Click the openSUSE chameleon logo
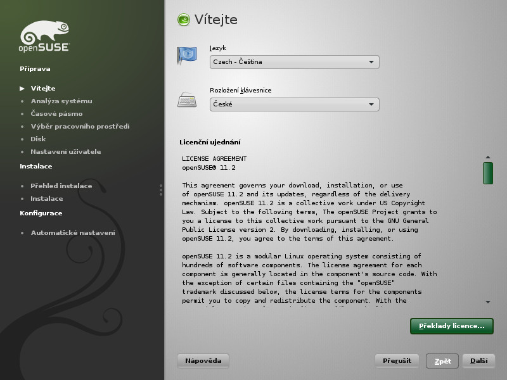 pyautogui.click(x=44, y=36)
